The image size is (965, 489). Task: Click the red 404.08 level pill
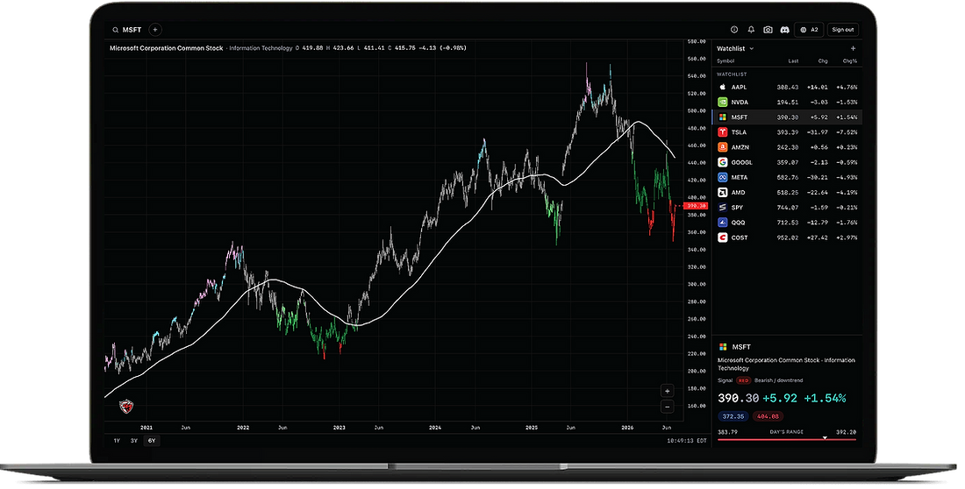[768, 416]
